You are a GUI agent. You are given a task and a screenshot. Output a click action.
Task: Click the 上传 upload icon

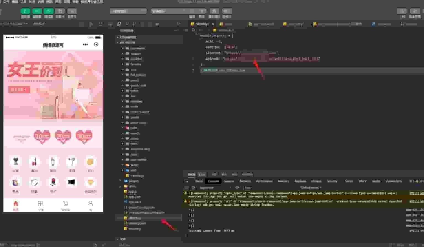pos(402,11)
